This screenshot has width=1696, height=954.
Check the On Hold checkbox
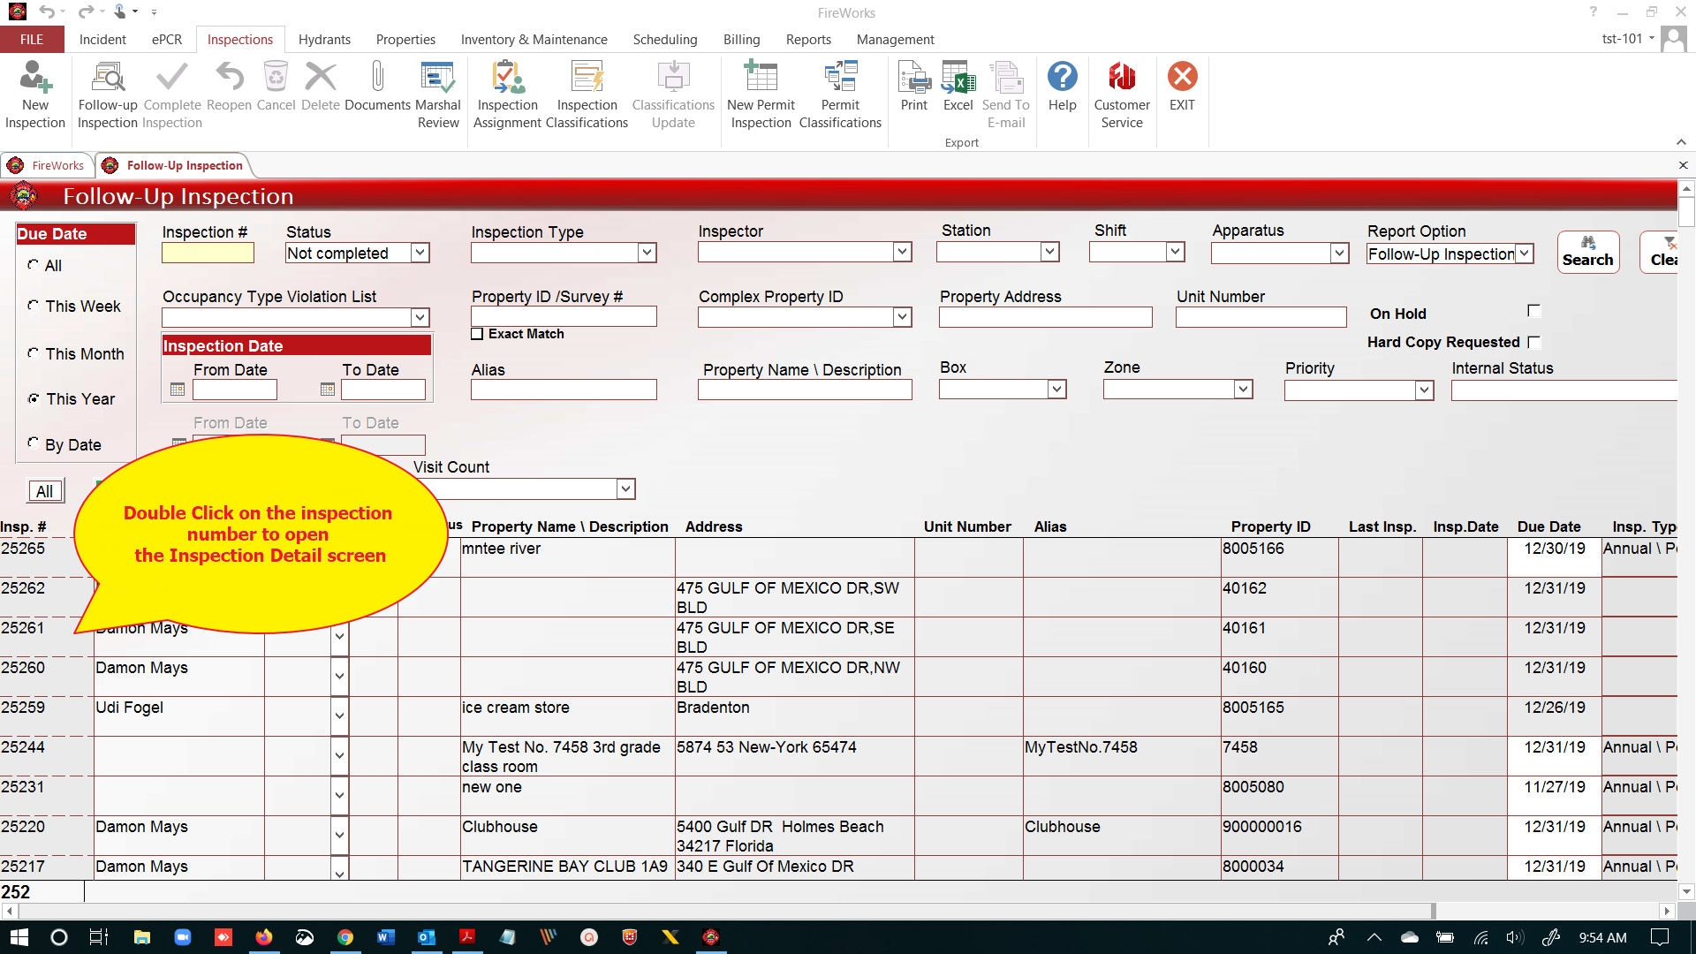tap(1533, 311)
